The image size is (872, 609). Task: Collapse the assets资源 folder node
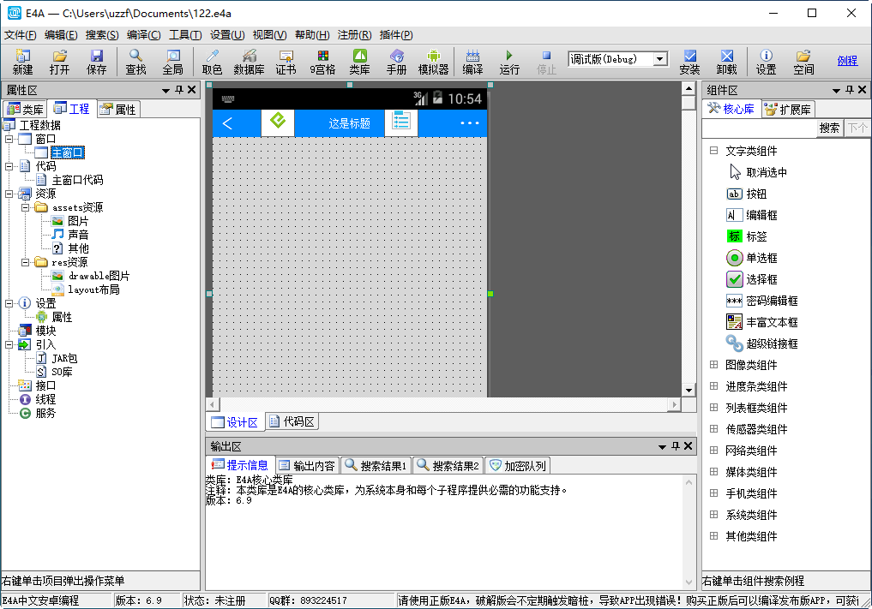click(x=25, y=207)
